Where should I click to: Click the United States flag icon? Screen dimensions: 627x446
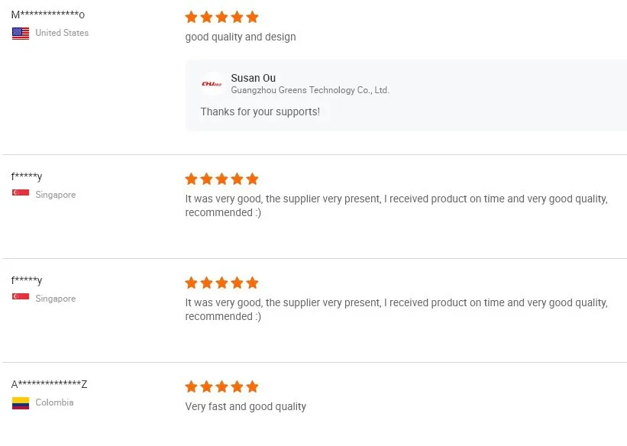pyautogui.click(x=21, y=33)
